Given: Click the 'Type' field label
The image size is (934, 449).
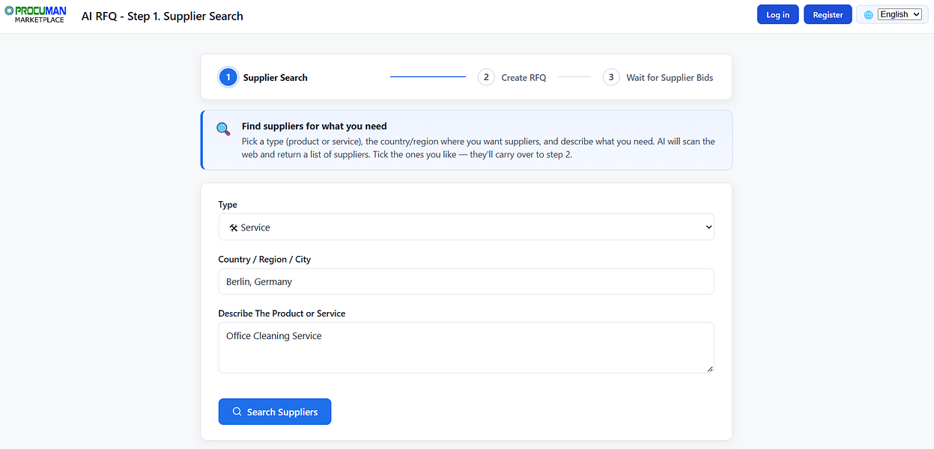Looking at the screenshot, I should click(x=228, y=204).
